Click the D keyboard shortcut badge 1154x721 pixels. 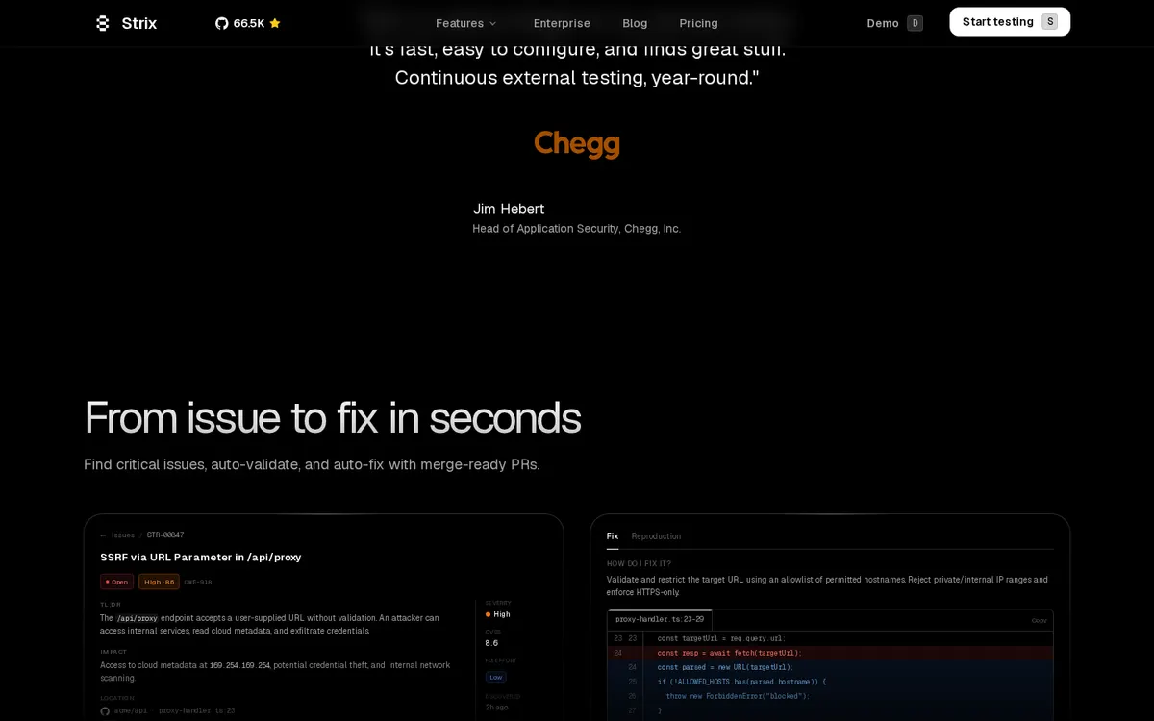(915, 23)
